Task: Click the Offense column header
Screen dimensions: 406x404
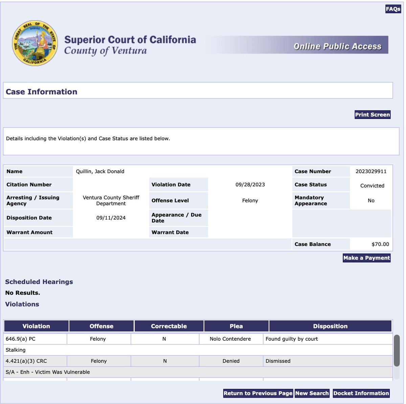Action: click(101, 326)
